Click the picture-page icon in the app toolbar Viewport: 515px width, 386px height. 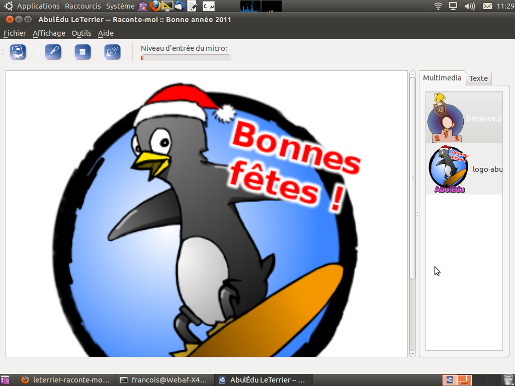(18, 52)
